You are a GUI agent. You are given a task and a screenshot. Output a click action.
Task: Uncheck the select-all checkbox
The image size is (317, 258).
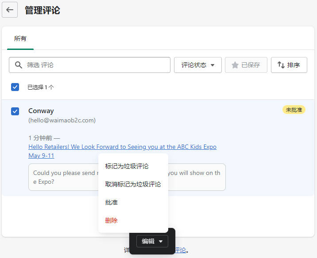click(x=15, y=87)
